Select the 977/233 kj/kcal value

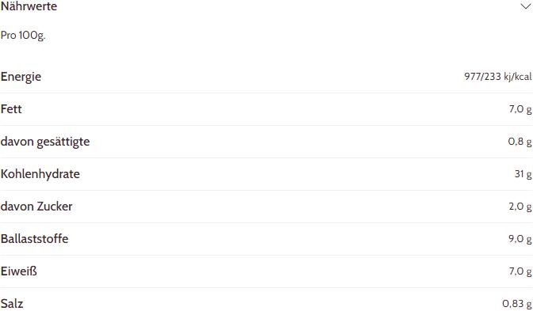498,76
